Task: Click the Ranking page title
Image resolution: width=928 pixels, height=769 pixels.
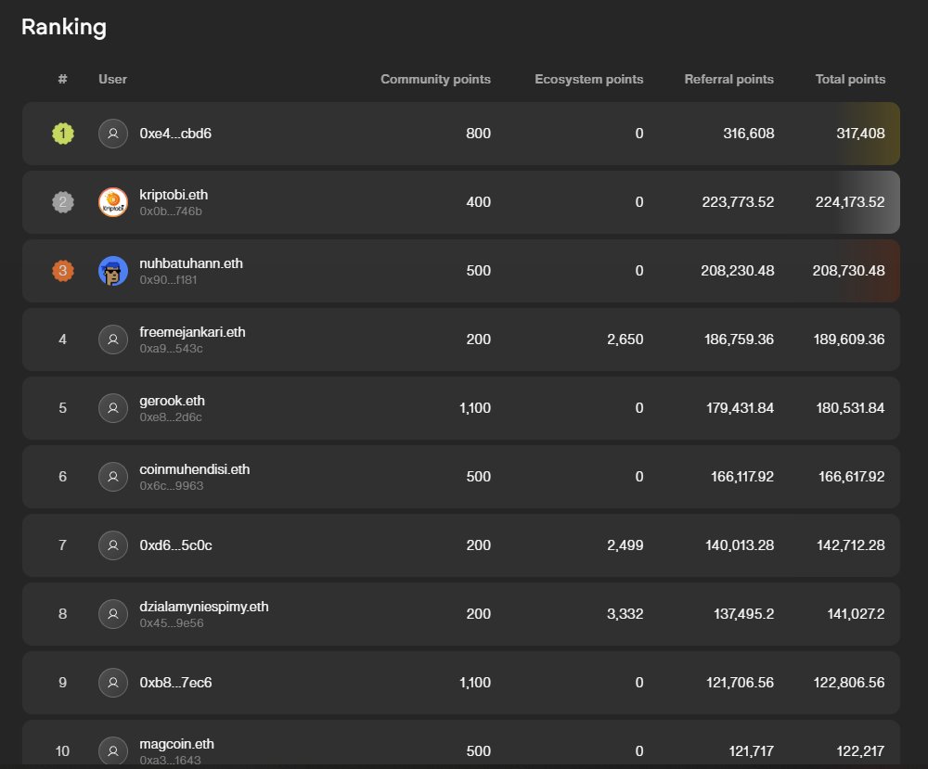Action: point(64,27)
